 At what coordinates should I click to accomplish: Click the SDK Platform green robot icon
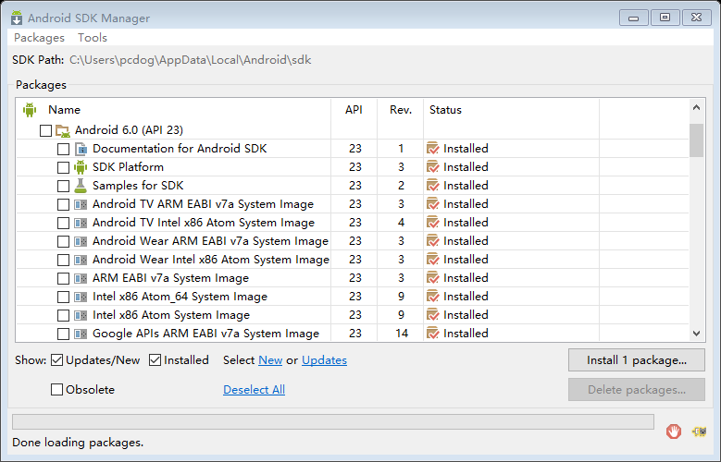pos(81,167)
